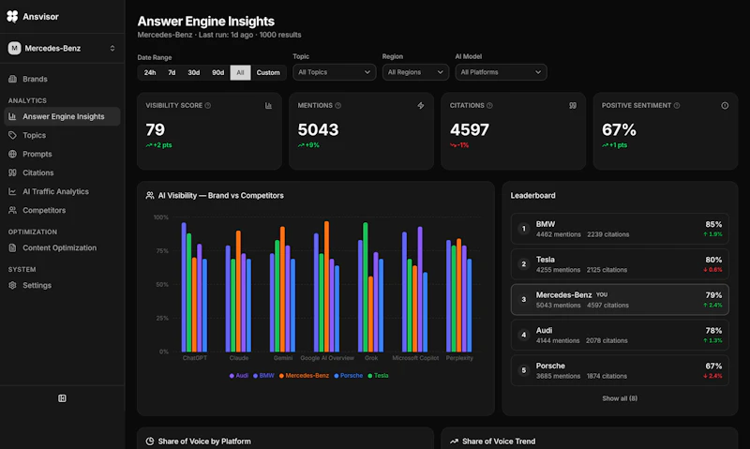Open AI Traffic Analytics page

click(x=62, y=191)
